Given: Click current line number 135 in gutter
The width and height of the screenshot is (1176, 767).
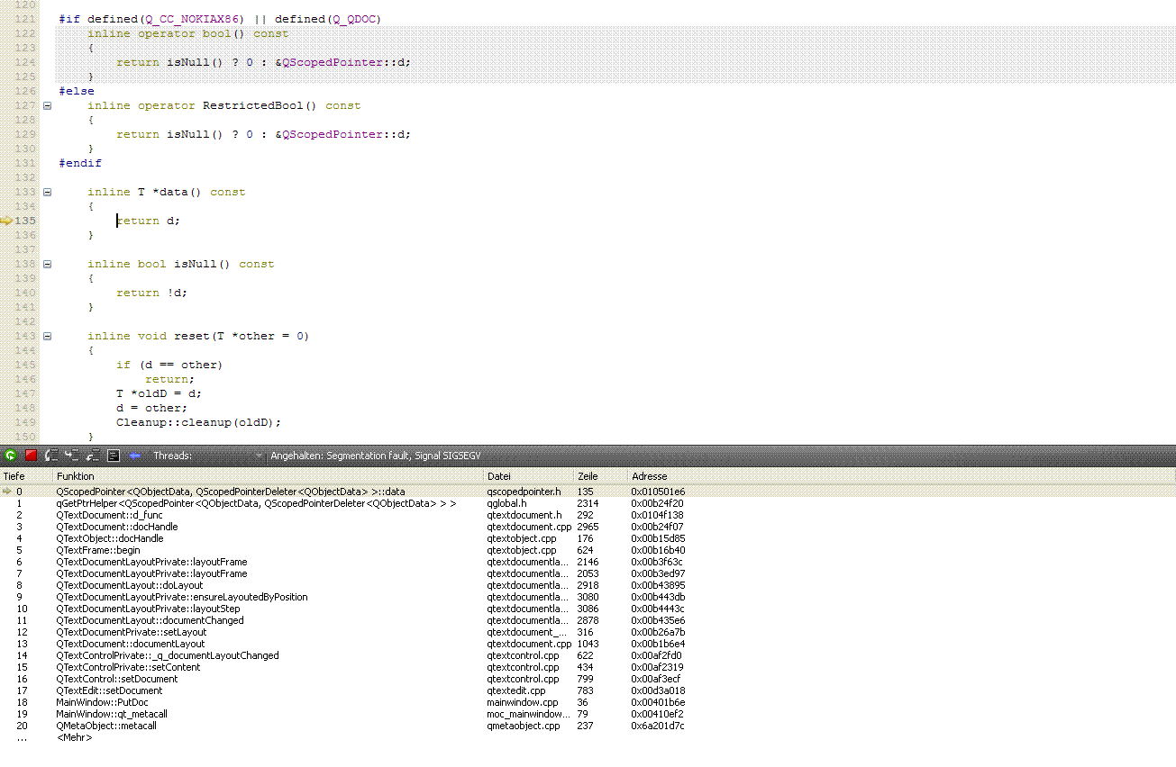Looking at the screenshot, I should (25, 221).
